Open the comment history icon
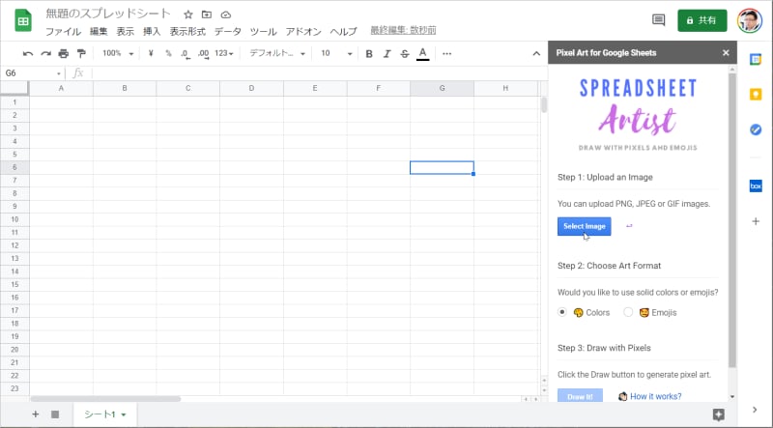This screenshot has width=773, height=428. (659, 19)
